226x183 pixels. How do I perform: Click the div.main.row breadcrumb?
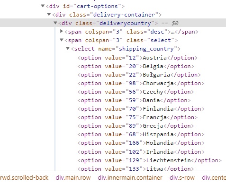73,178
